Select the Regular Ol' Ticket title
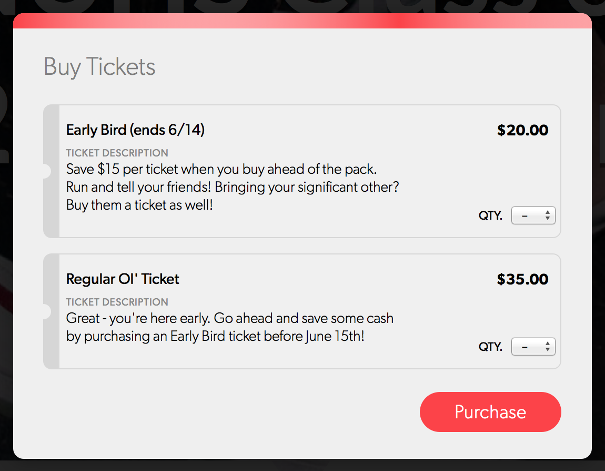 pos(123,279)
